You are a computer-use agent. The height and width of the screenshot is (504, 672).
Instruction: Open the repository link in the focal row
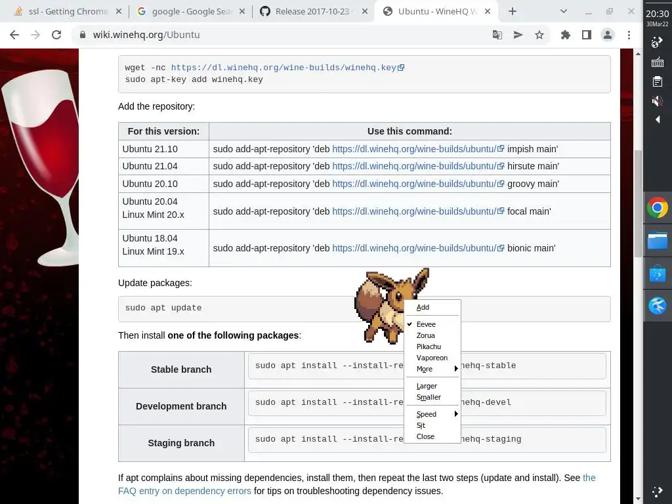[418, 211]
